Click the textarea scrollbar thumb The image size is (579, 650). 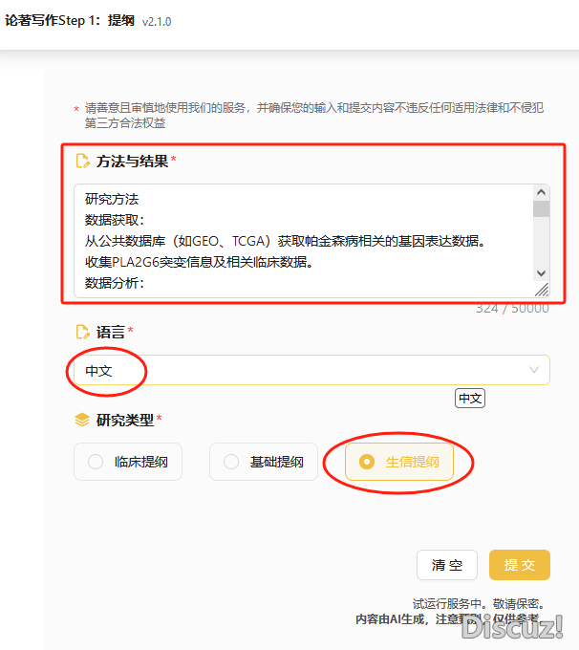pos(541,208)
